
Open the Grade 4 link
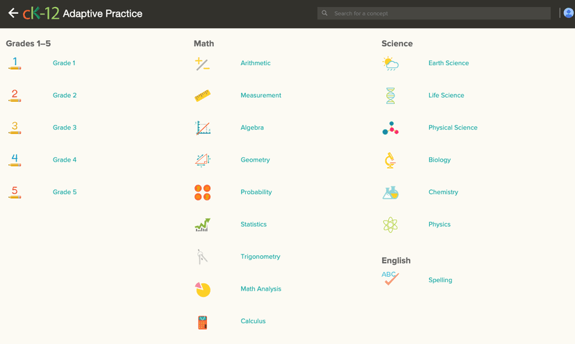click(65, 160)
